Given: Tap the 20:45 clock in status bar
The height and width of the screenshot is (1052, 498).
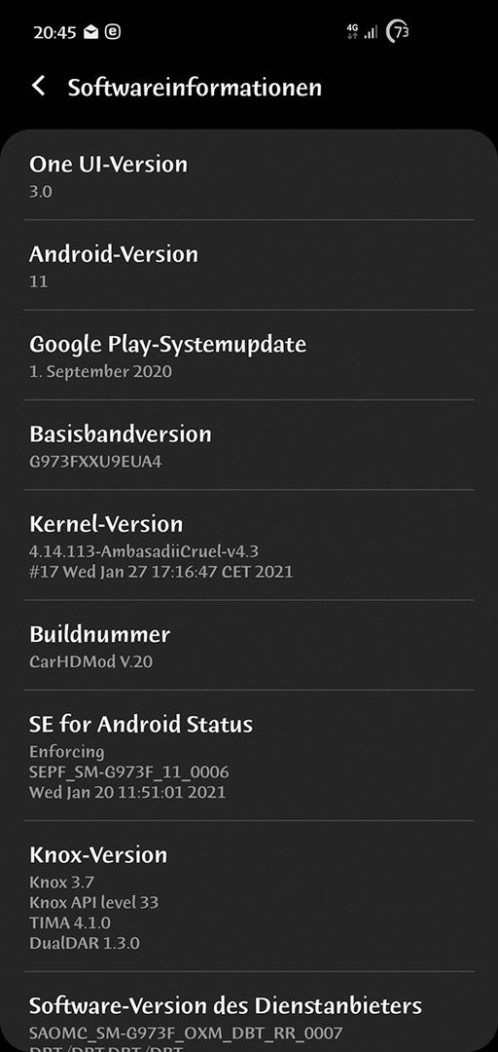Looking at the screenshot, I should [55, 32].
